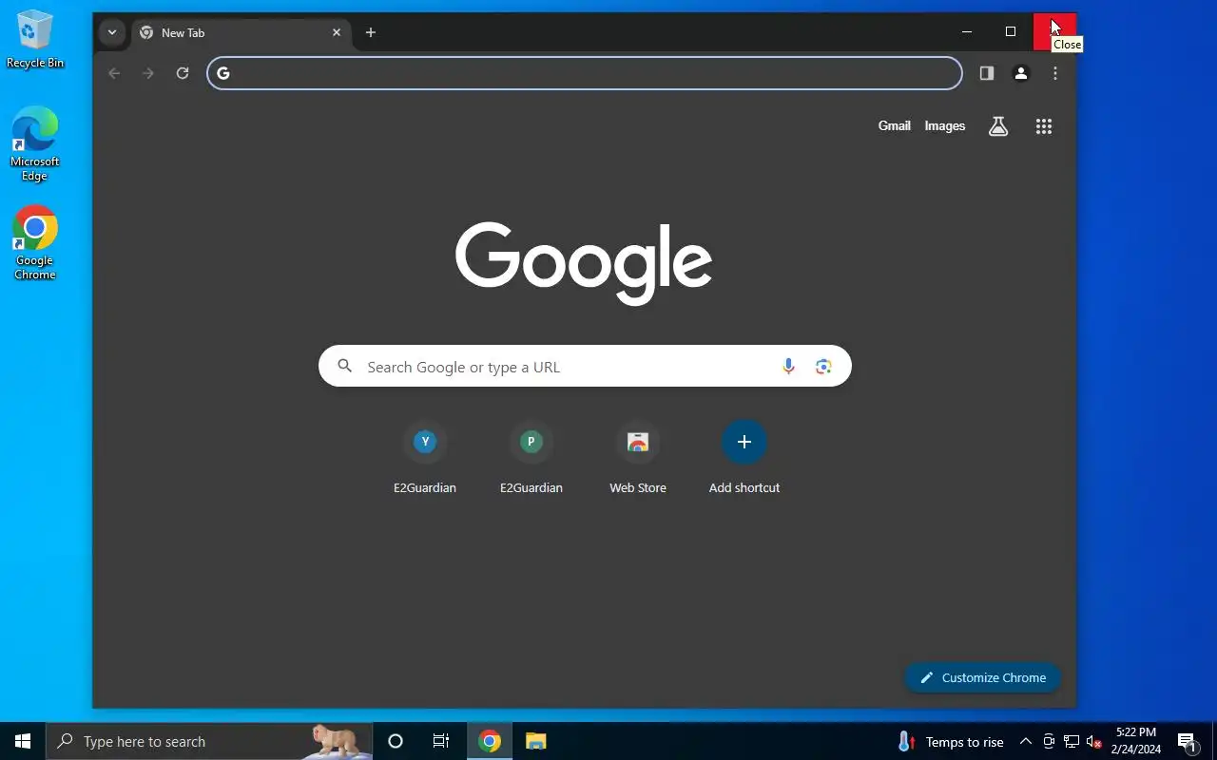This screenshot has width=1217, height=760.
Task: Click the muted volume tray icon
Action: click(1094, 742)
